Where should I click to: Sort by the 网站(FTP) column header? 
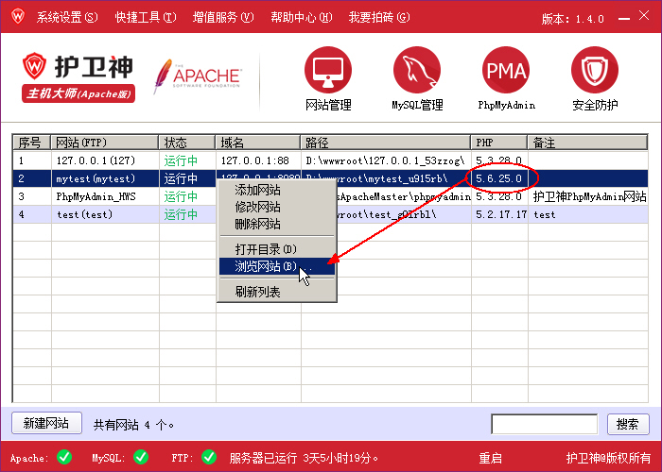tap(105, 143)
